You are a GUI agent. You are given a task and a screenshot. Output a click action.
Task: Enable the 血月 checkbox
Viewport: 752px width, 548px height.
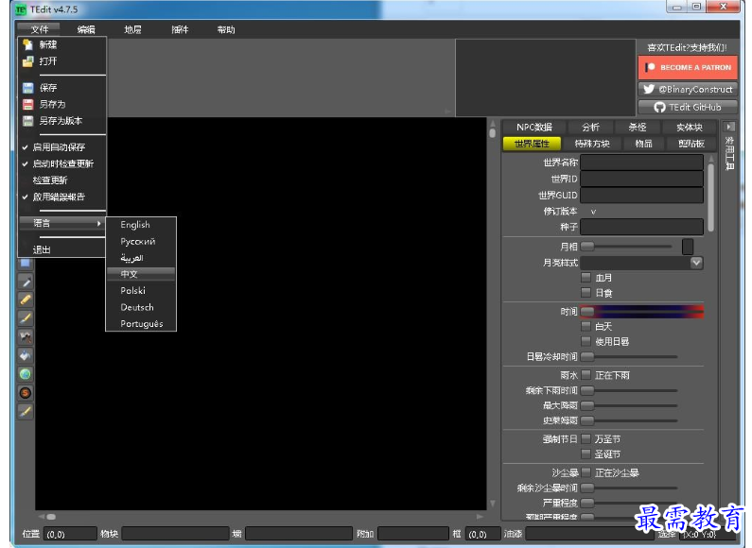586,277
